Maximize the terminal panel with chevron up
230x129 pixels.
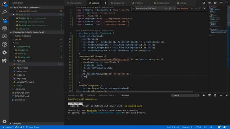point(221,95)
